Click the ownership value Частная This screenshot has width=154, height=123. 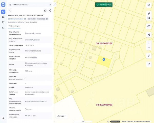pyautogui.click(x=28, y=109)
